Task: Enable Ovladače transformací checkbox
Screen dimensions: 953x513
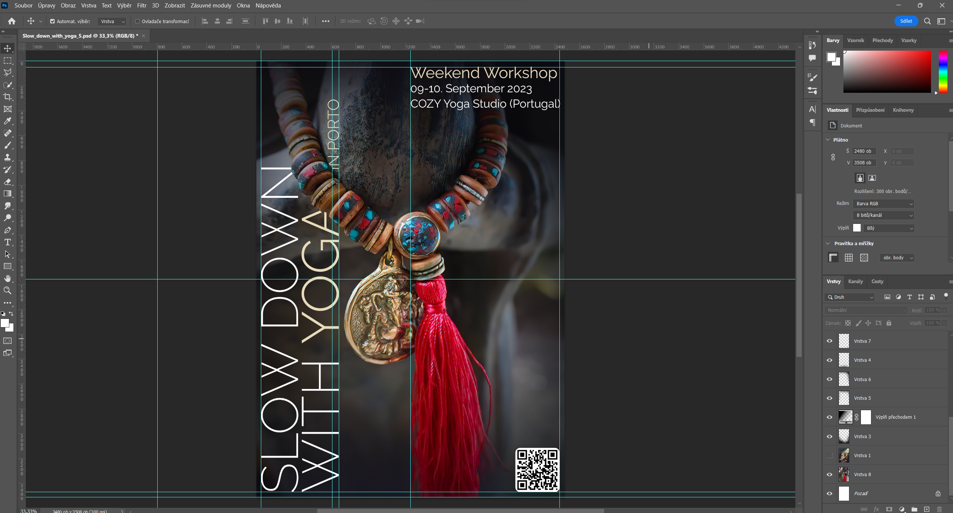Action: point(138,21)
